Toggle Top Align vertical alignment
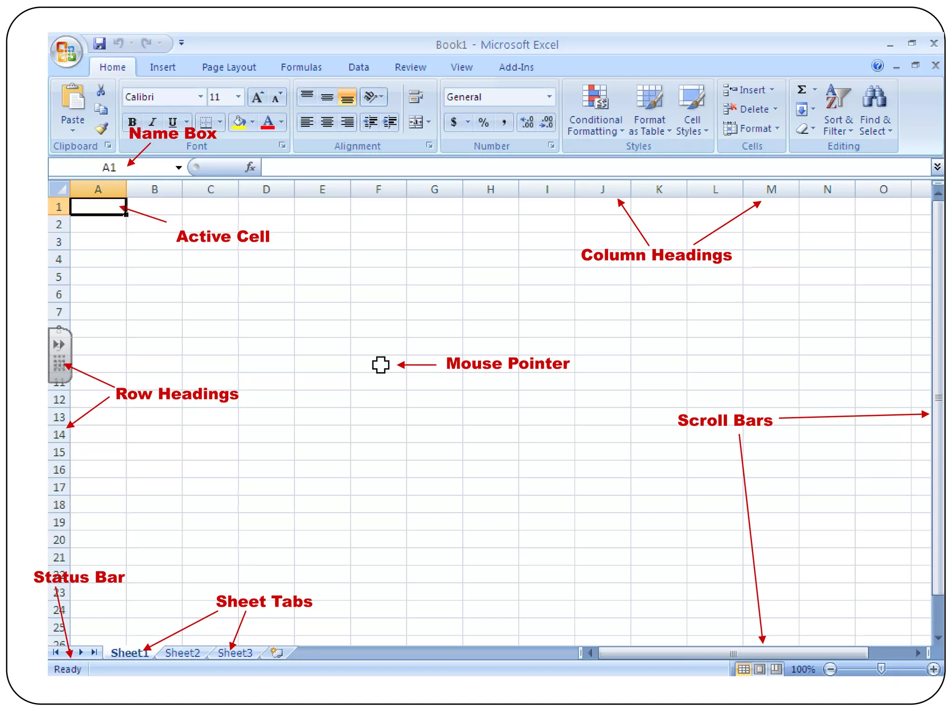This screenshot has height=714, width=952. tap(307, 97)
